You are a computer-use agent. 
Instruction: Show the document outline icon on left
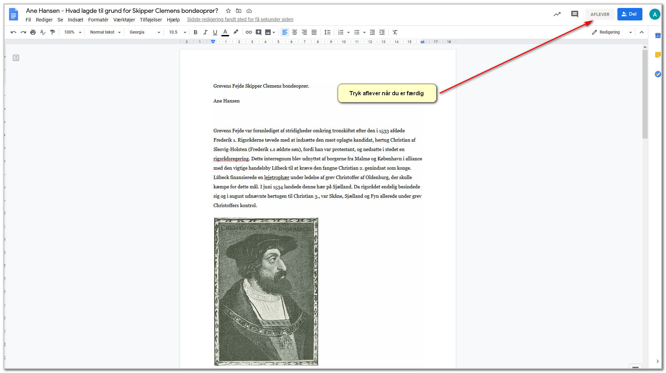(x=16, y=58)
